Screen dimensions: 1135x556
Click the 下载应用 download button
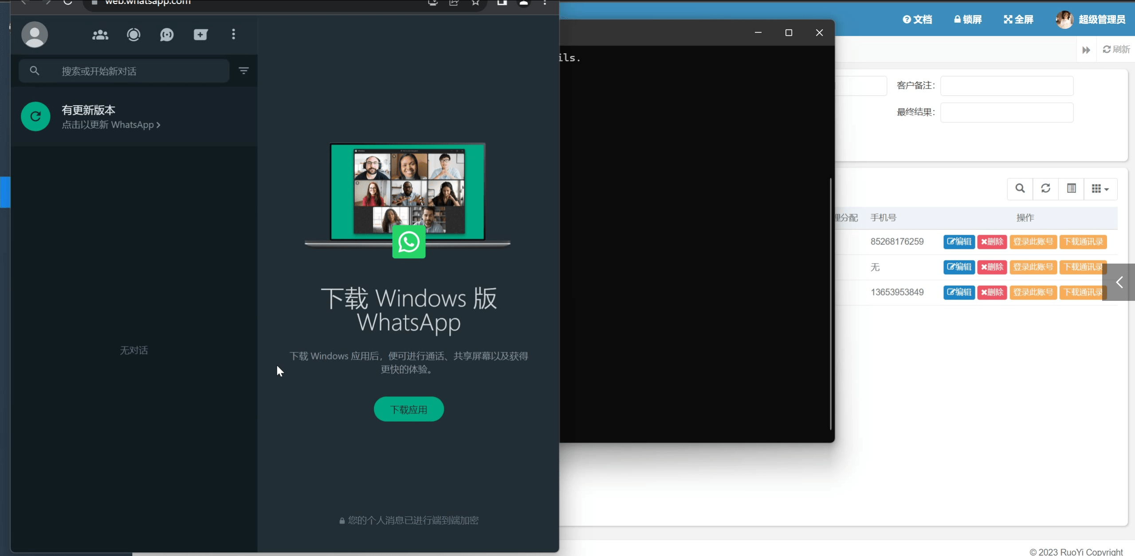coord(408,409)
